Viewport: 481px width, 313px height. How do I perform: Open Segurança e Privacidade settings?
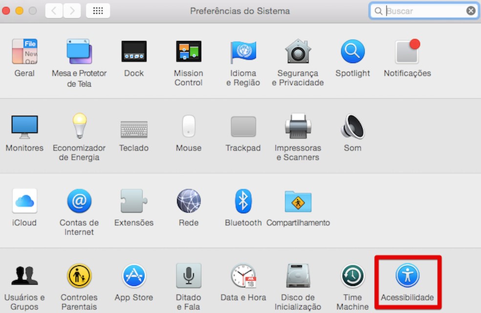tap(298, 51)
